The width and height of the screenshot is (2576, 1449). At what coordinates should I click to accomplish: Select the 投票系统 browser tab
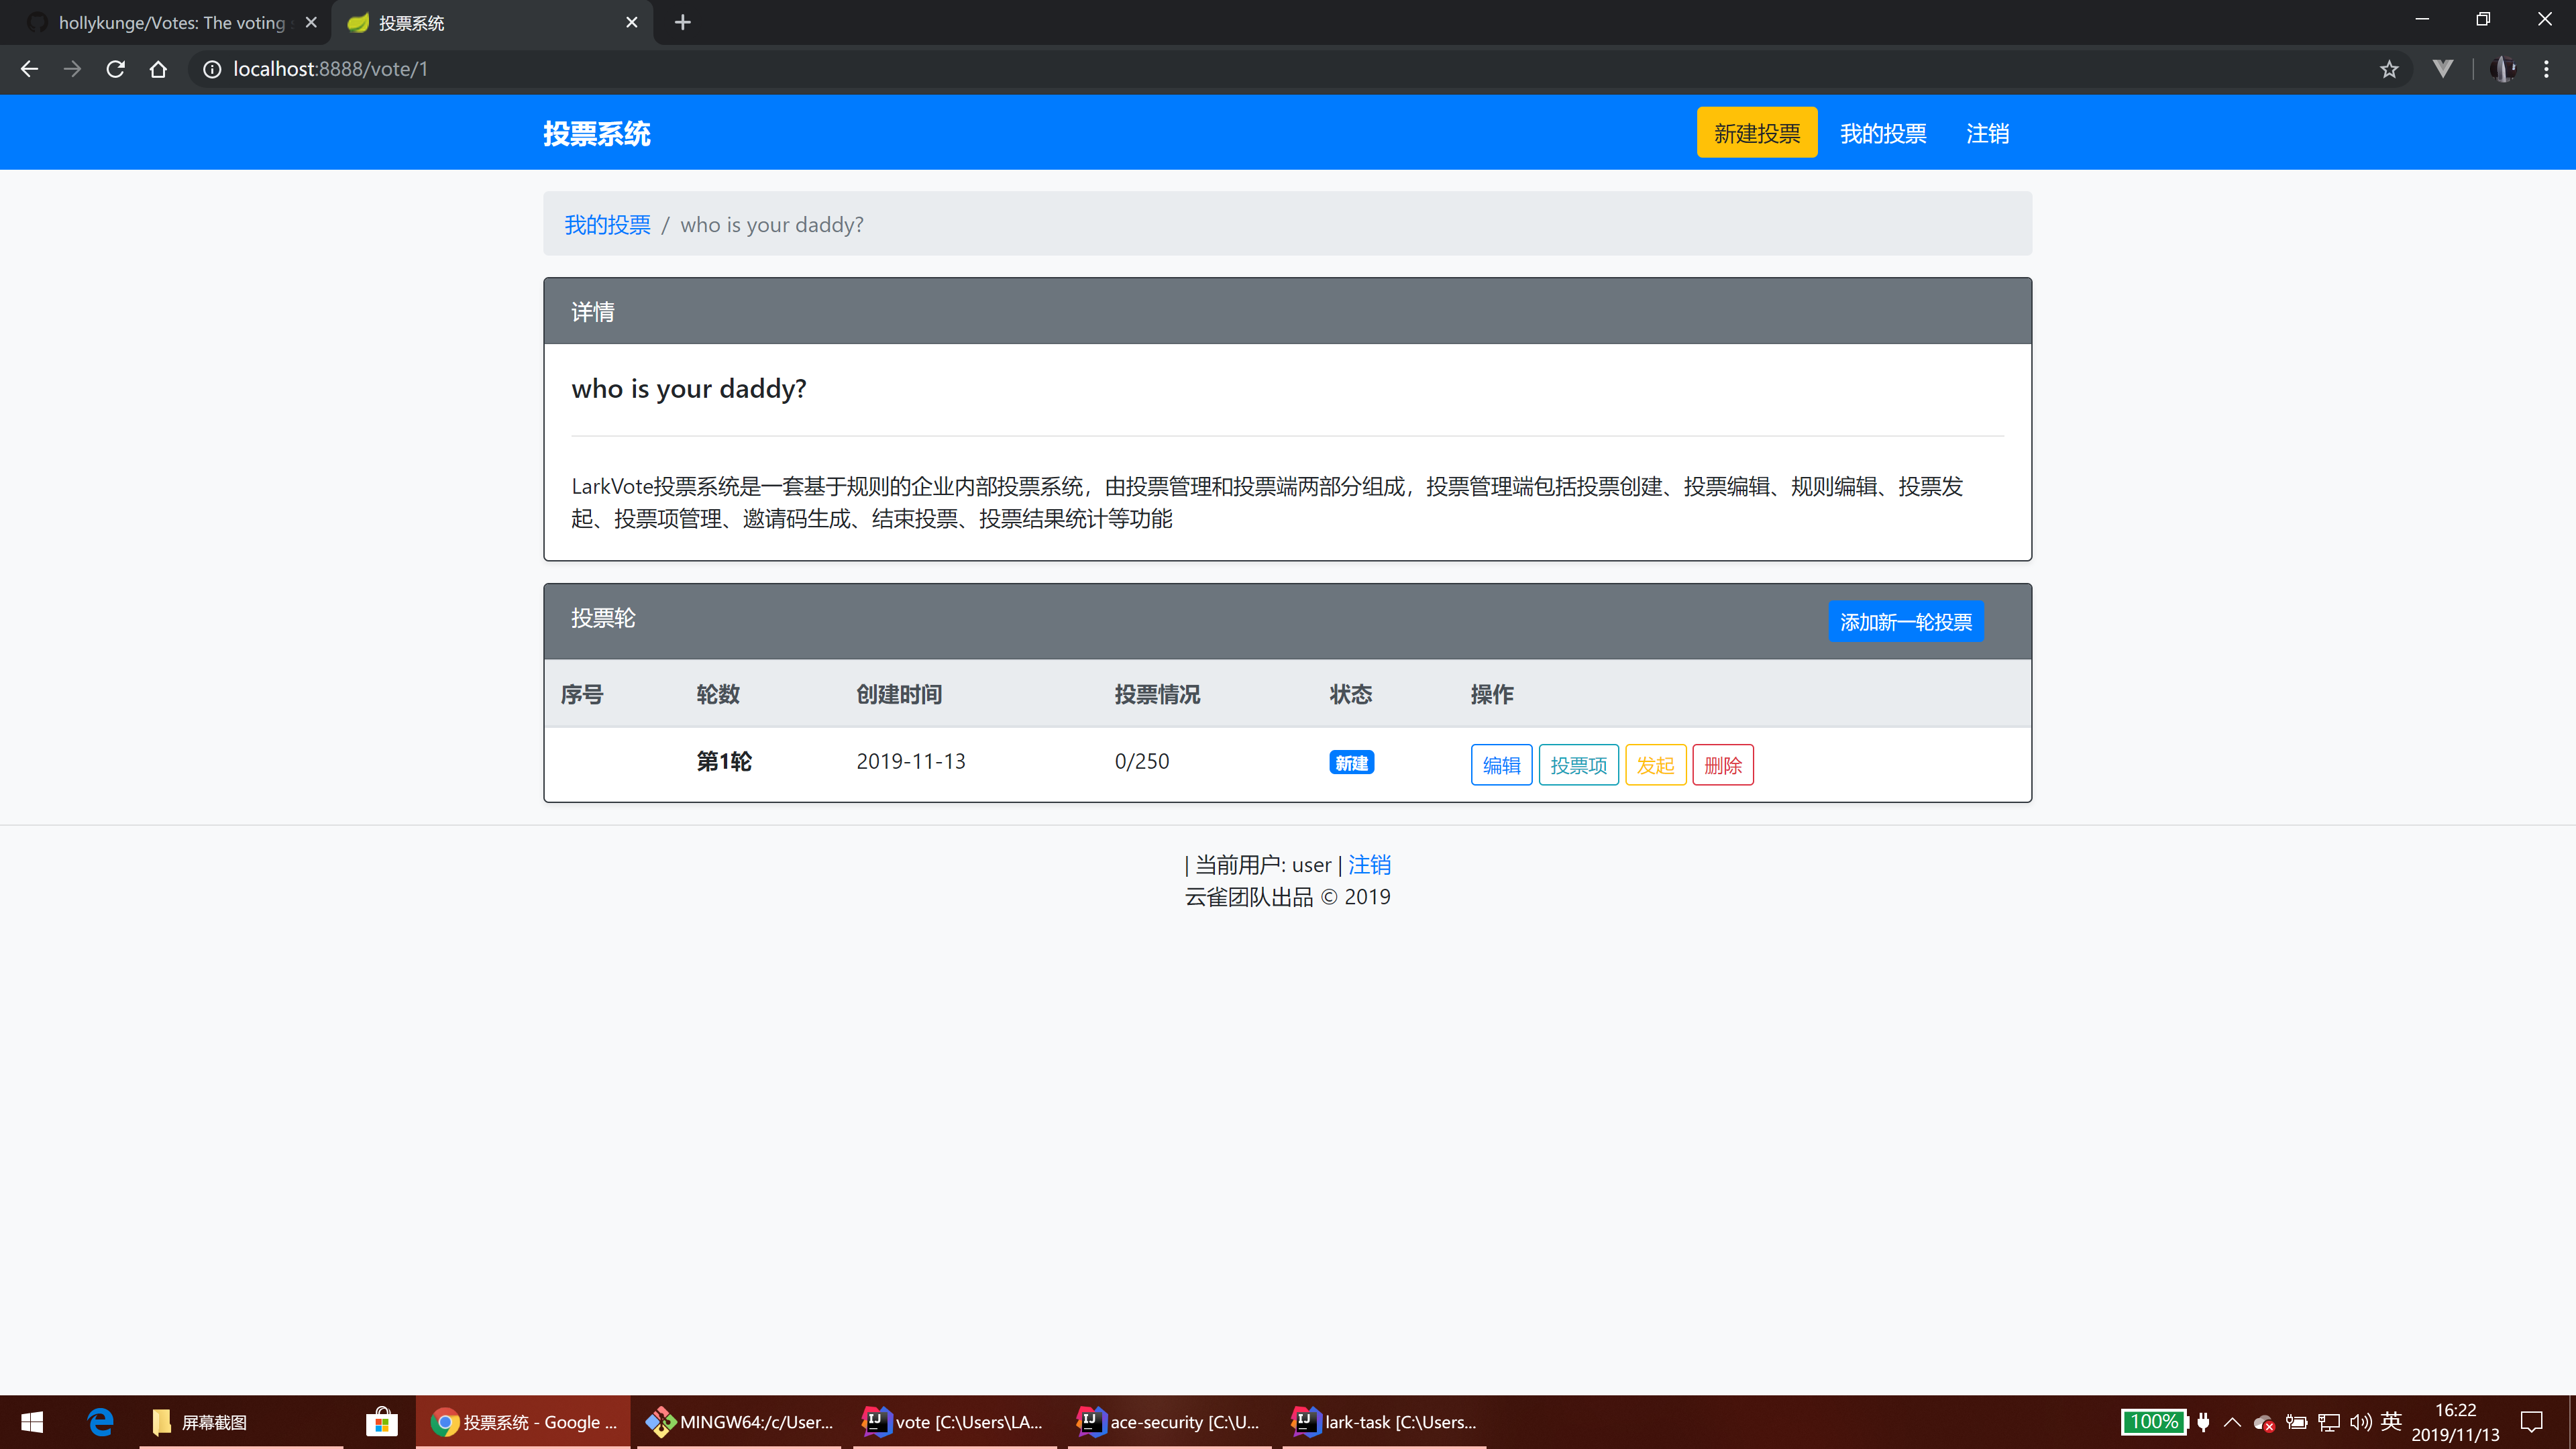pyautogui.click(x=492, y=22)
